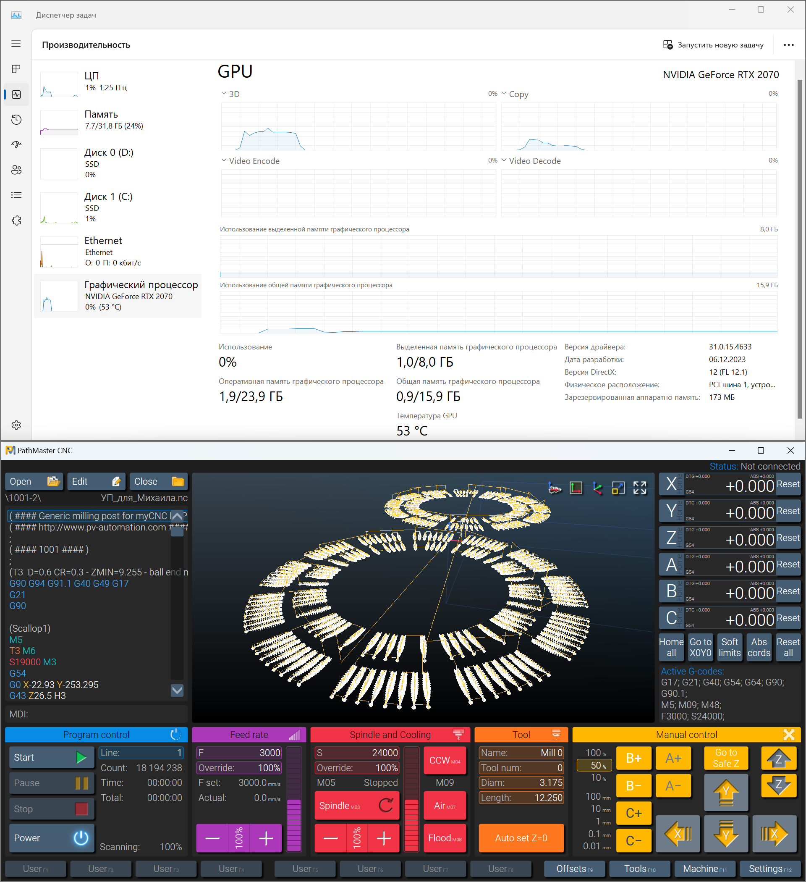Switch 3D viewport to top view
The height and width of the screenshot is (882, 806).
[x=576, y=488]
